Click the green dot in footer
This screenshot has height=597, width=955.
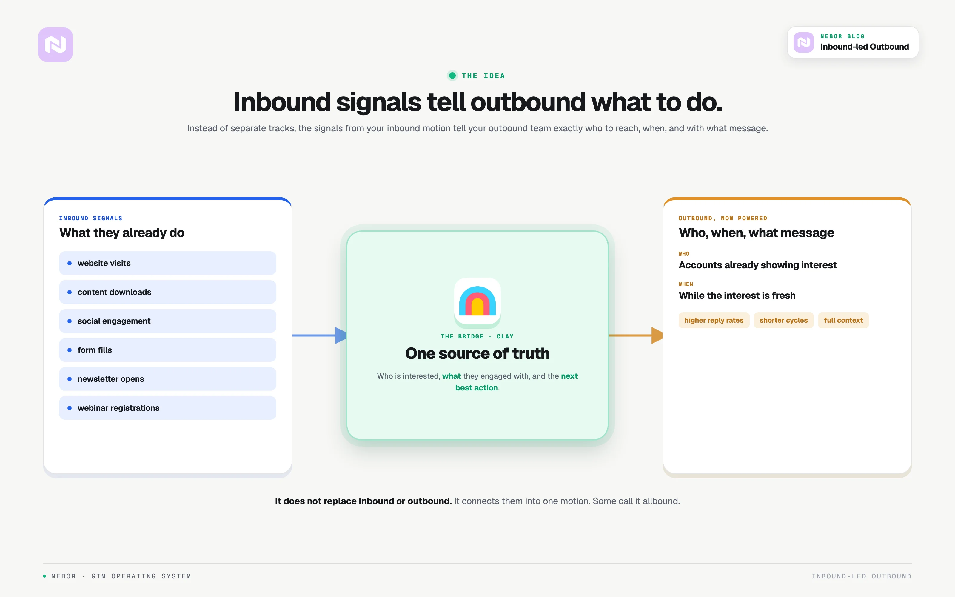[x=44, y=576]
